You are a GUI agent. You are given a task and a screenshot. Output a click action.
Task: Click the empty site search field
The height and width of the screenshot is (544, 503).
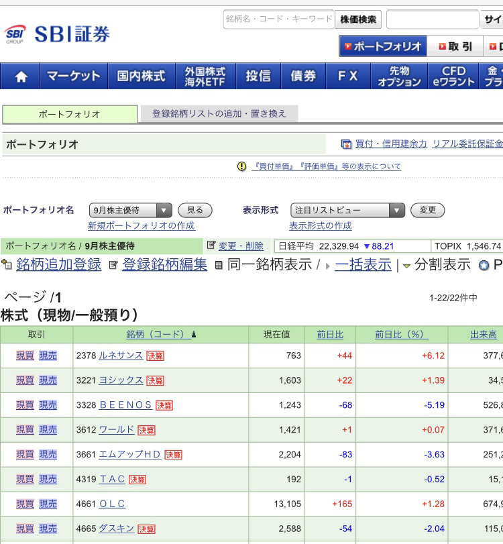[433, 19]
